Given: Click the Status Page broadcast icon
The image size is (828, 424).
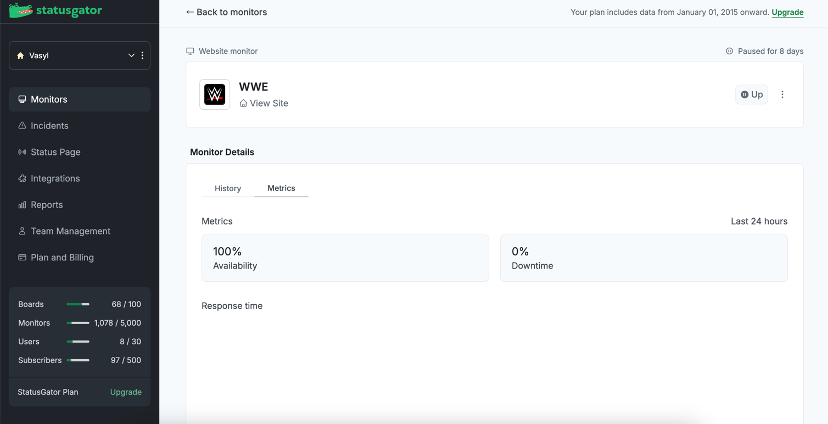Looking at the screenshot, I should [x=22, y=152].
